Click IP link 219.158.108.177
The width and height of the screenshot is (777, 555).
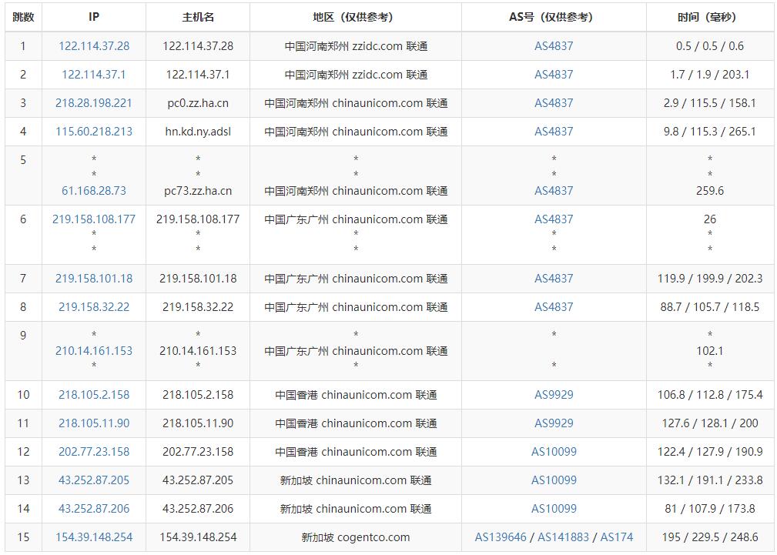(94, 219)
